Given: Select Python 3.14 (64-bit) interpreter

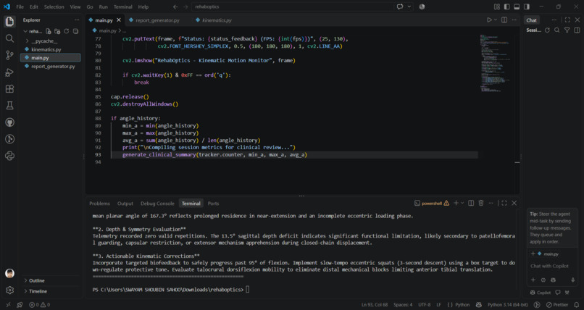Looking at the screenshot, I should click(508, 305).
